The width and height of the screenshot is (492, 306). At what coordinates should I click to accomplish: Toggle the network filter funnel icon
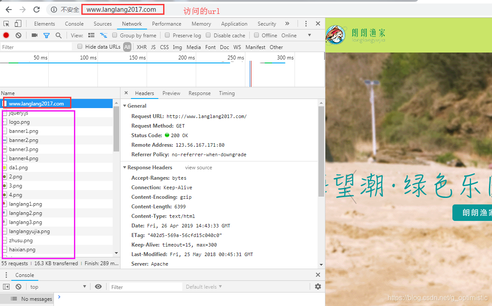click(47, 36)
